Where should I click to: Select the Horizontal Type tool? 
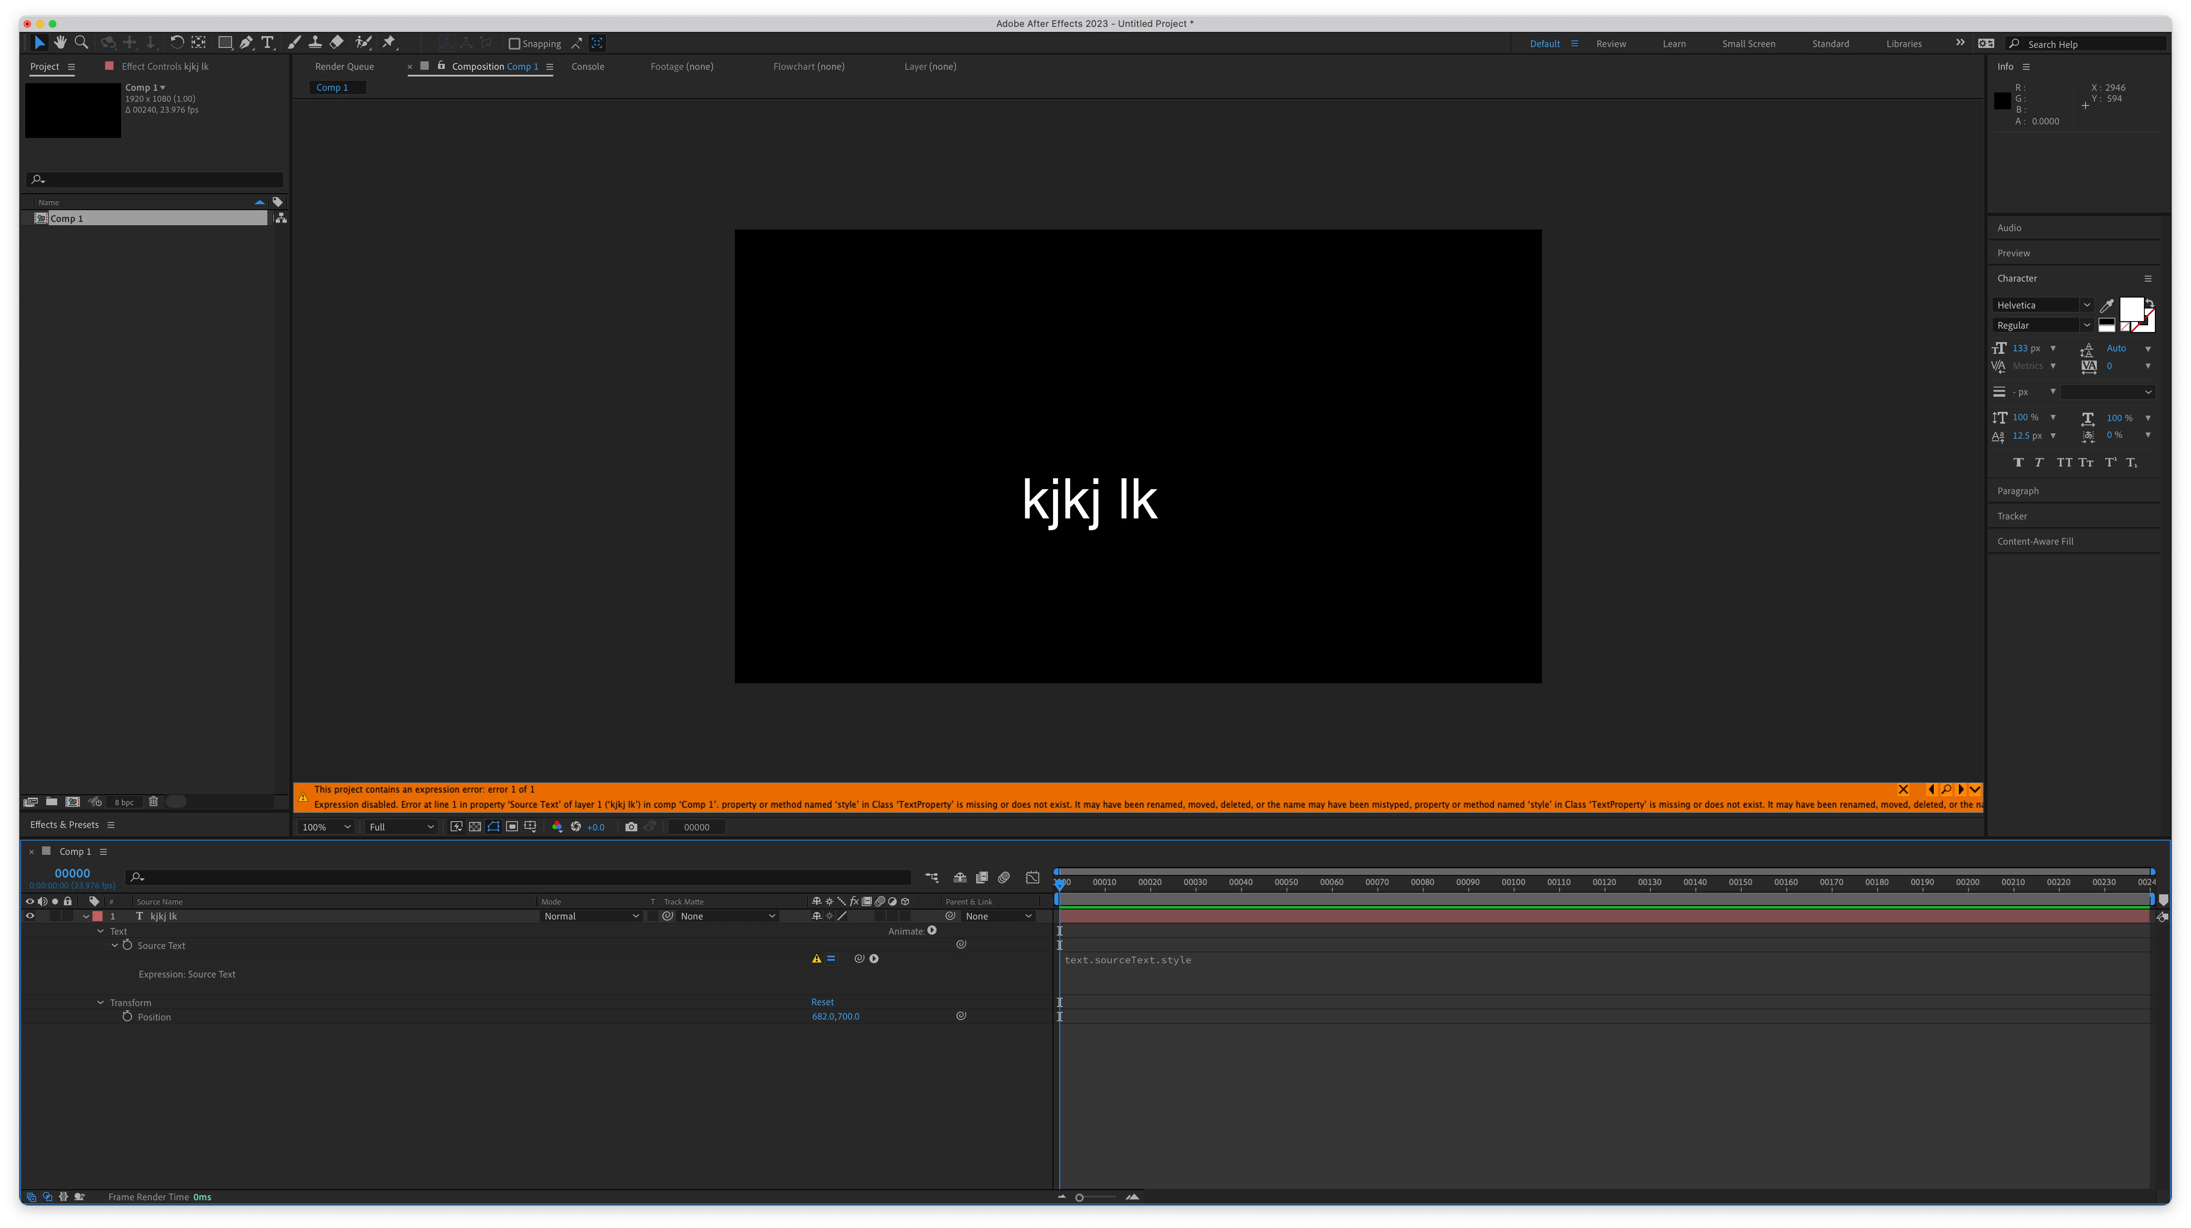(267, 42)
